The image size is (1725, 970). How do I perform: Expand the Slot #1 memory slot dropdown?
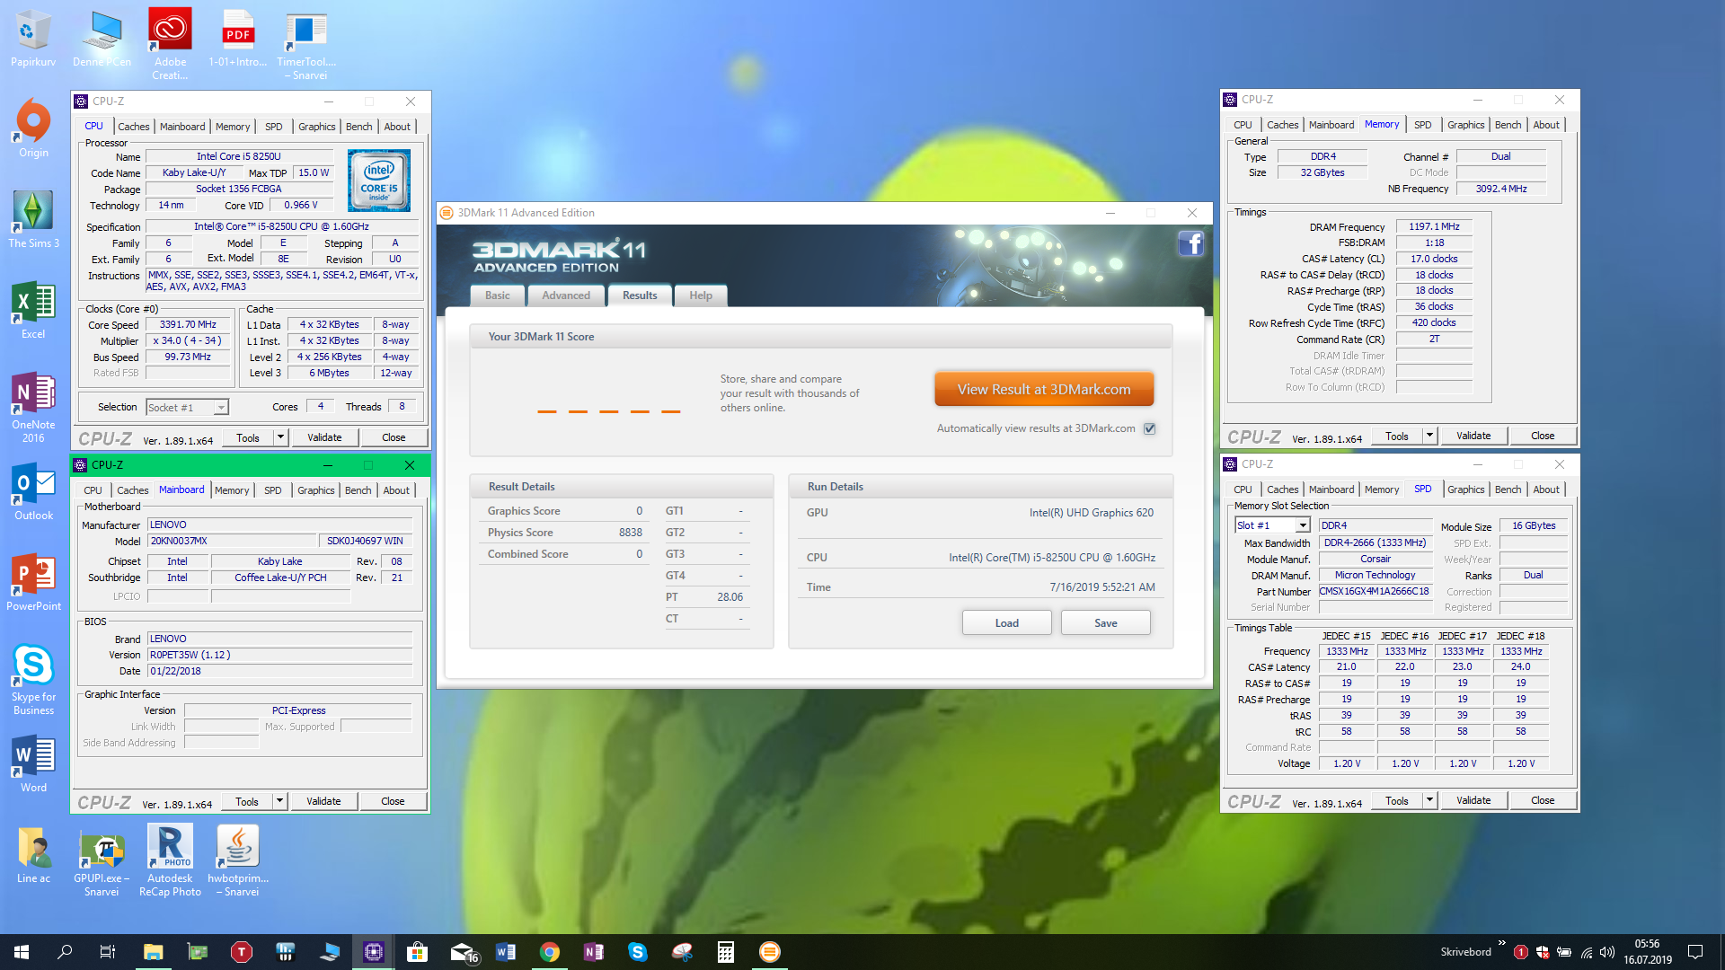coord(1302,525)
